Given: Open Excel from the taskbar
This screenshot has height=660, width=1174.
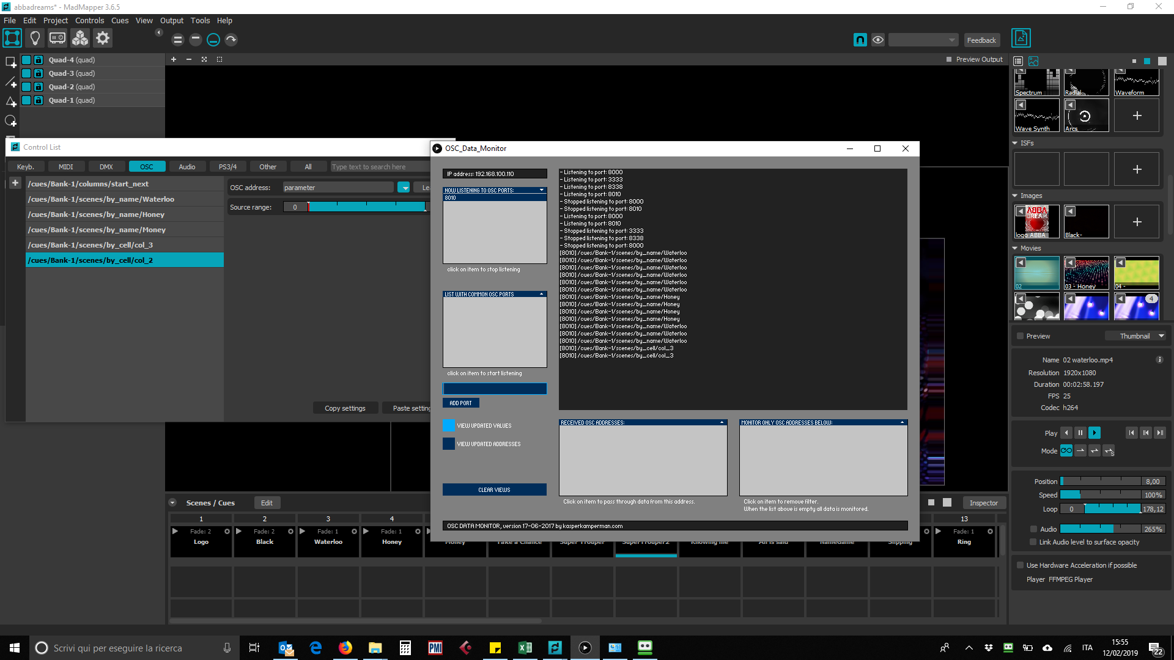Looking at the screenshot, I should 525,648.
